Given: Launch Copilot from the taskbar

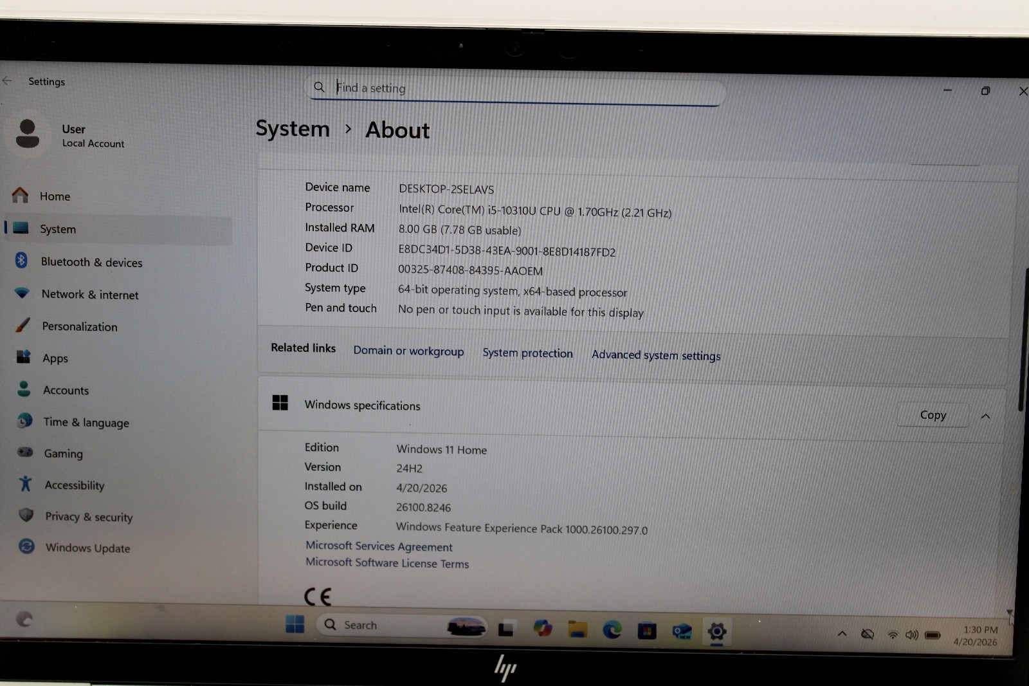Looking at the screenshot, I should pyautogui.click(x=543, y=628).
